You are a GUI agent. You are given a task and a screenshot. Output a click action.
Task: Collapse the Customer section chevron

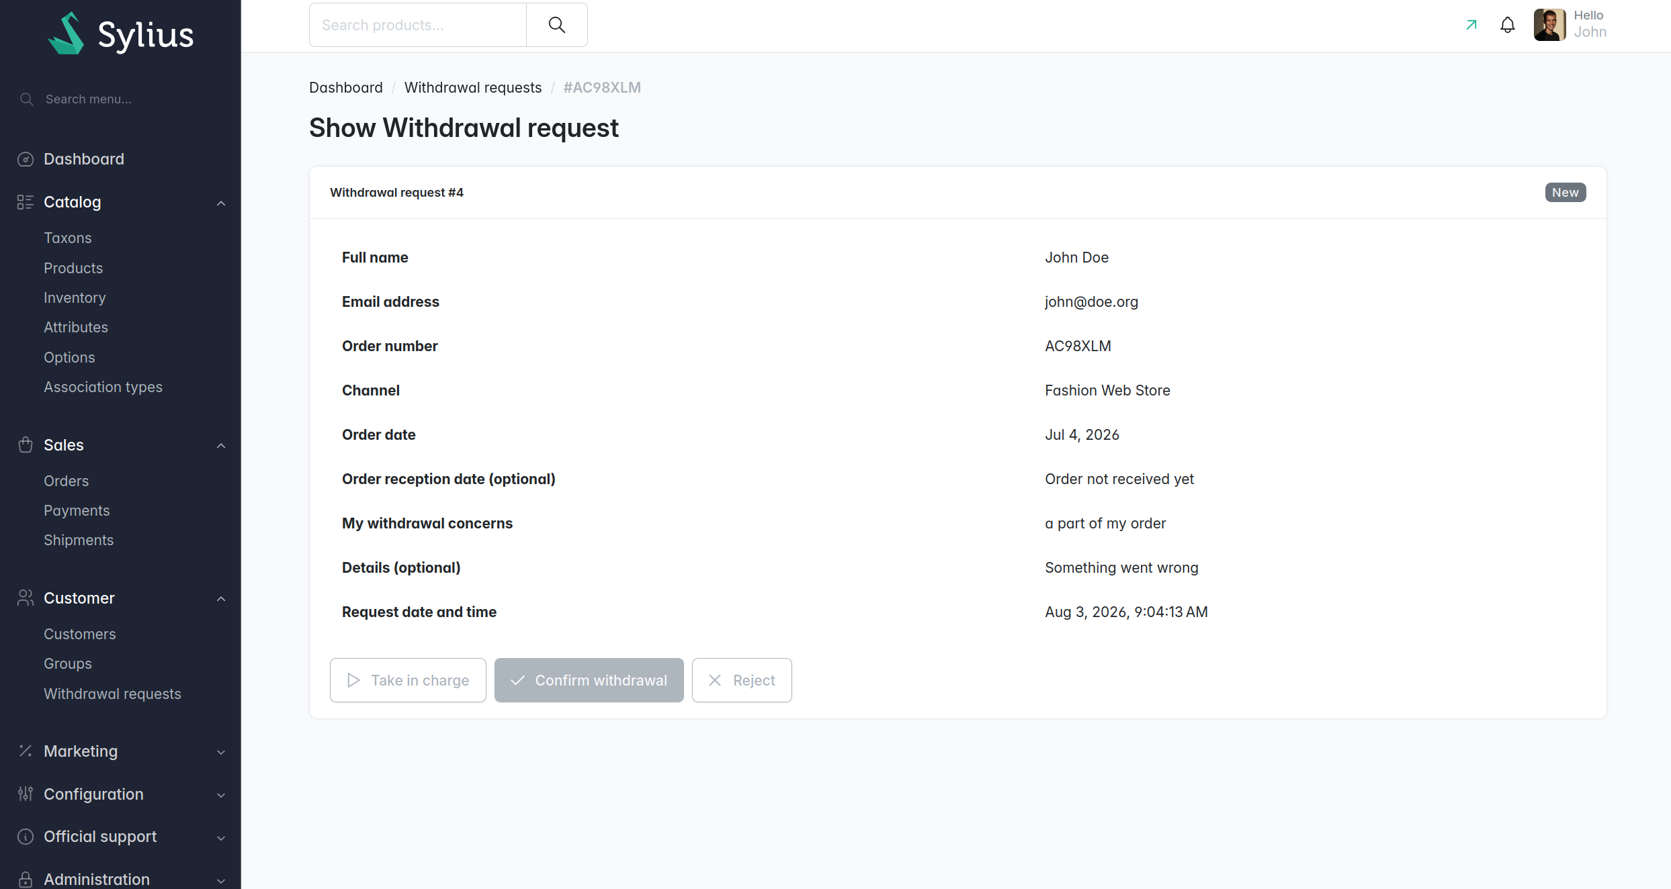tap(221, 599)
